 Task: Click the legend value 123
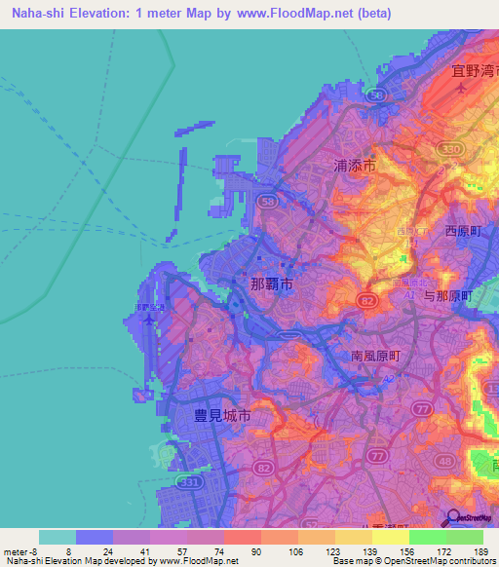[332, 552]
